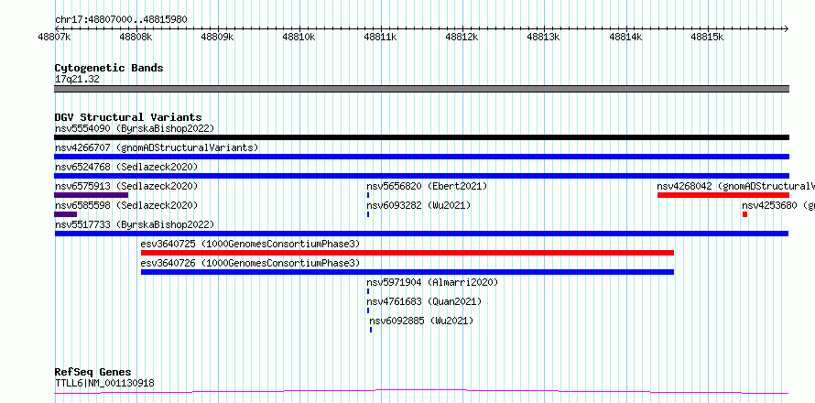Open the esv3640725 (1000GenomesConsortiumPhase3) label
This screenshot has height=403, width=815.
(250, 244)
